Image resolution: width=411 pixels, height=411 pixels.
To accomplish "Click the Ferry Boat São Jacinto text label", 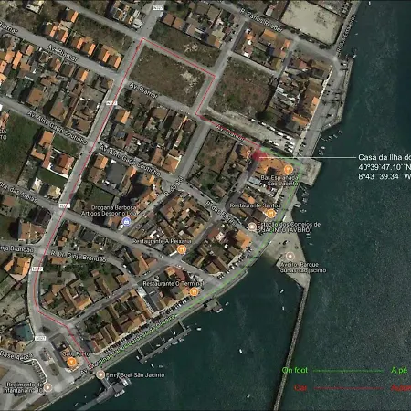I will [x=135, y=375].
